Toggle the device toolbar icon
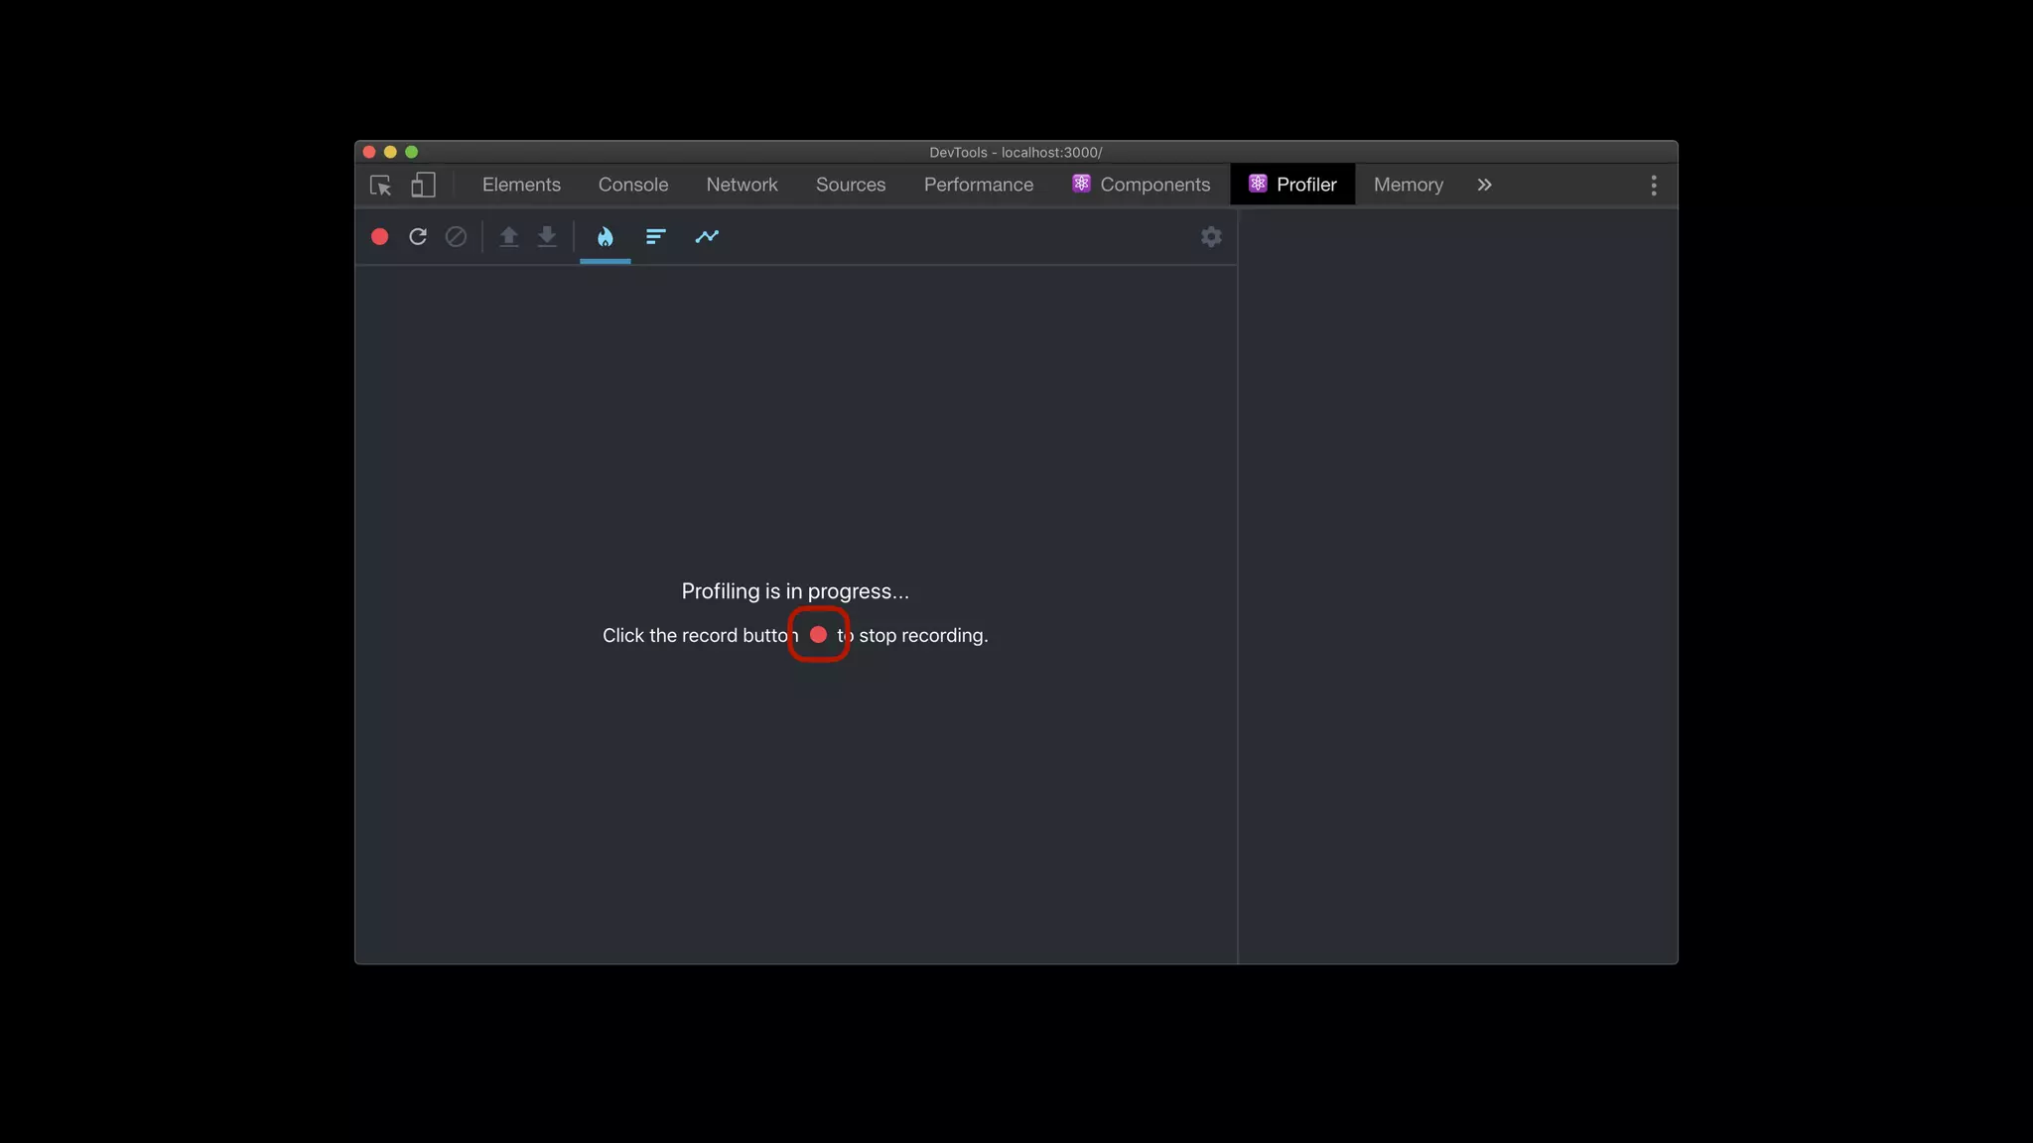Screen dimensions: 2033x1143 (424, 186)
